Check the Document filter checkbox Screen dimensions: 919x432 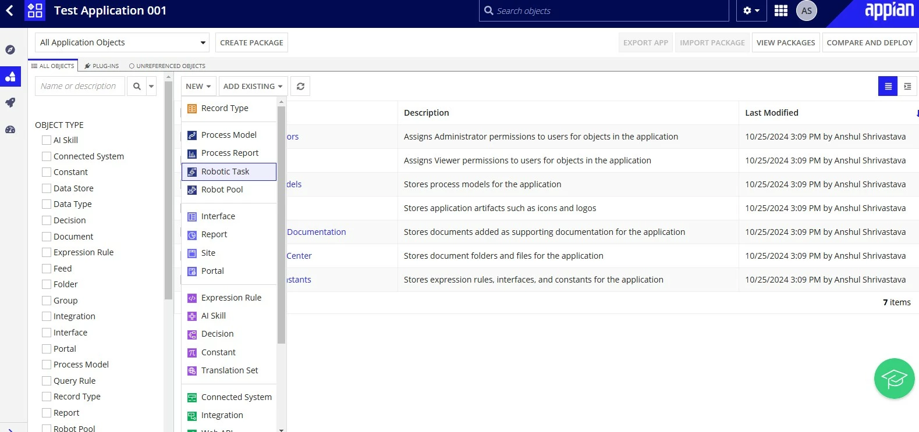point(47,237)
